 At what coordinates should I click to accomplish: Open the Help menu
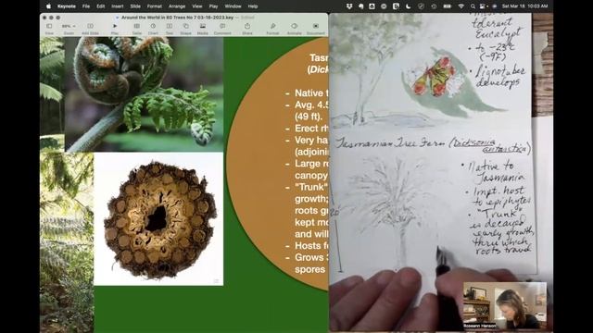pos(253,6)
